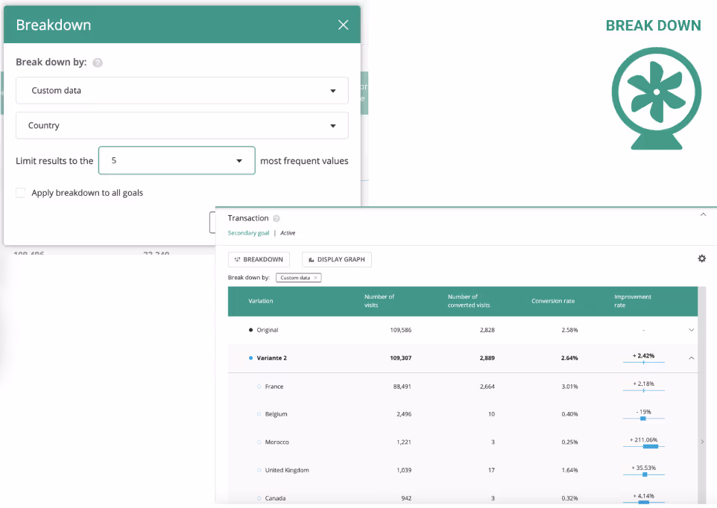Click the Secondary goal link
This screenshot has height=508, width=717.
pos(248,233)
